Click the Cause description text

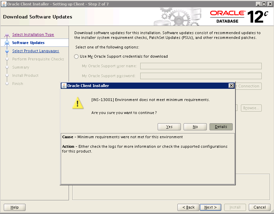[x=122, y=137]
